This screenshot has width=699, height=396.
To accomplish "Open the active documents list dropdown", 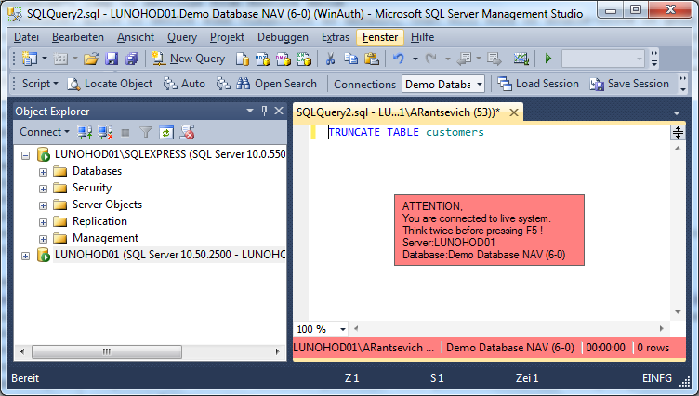I will point(677,113).
